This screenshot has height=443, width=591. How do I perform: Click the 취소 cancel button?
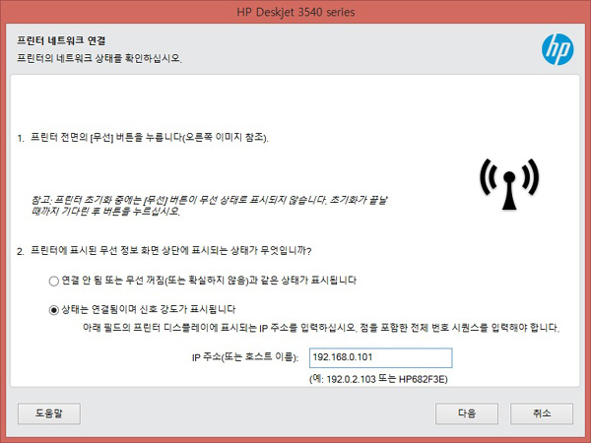[542, 413]
